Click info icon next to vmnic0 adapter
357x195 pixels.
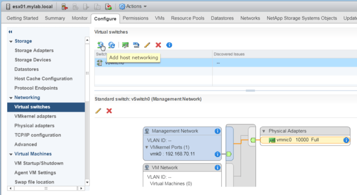[x=346, y=140]
